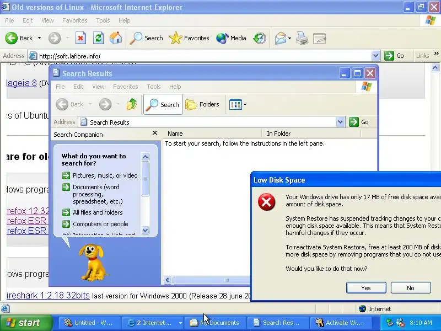This screenshot has width=441, height=331.
Task: Open the Home page icon
Action: click(116, 38)
